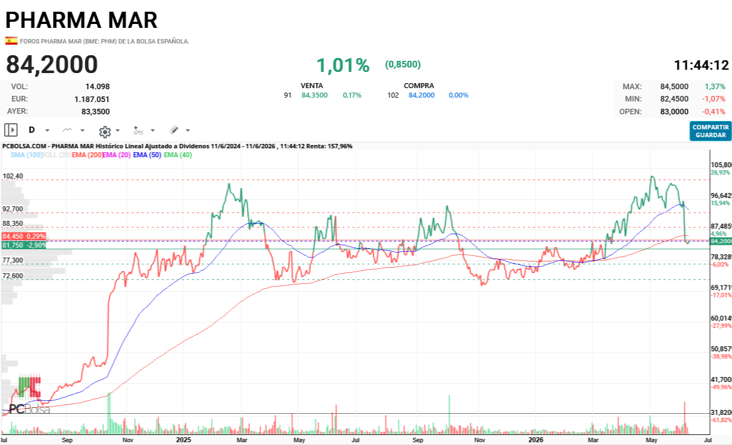Click the 11:44:12 time display
This screenshot has width=732, height=445.
click(701, 65)
